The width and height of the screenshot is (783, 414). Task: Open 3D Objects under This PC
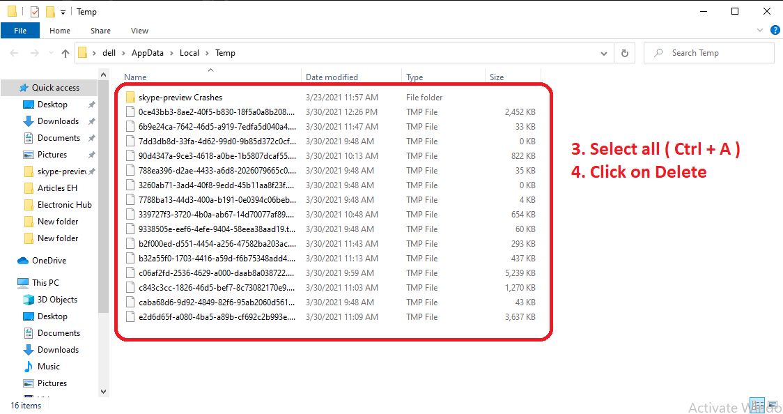click(57, 300)
